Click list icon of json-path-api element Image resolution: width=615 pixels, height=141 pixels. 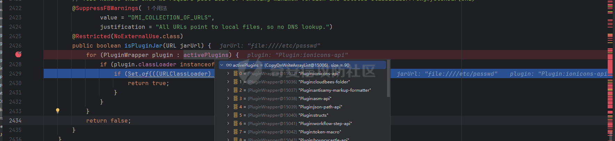click(x=236, y=107)
